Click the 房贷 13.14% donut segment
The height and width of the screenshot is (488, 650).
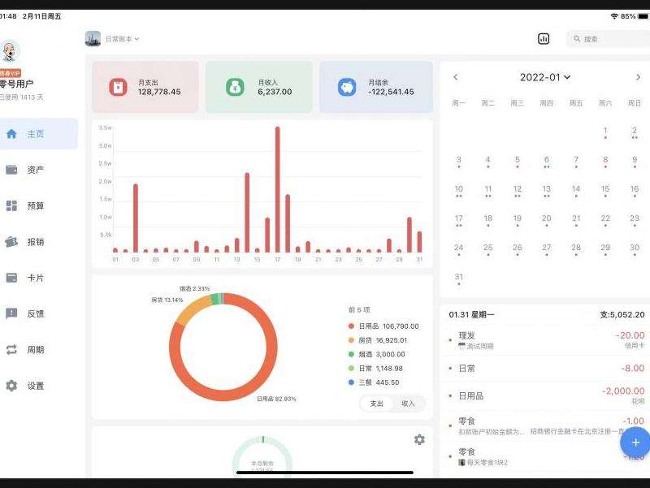click(x=192, y=310)
